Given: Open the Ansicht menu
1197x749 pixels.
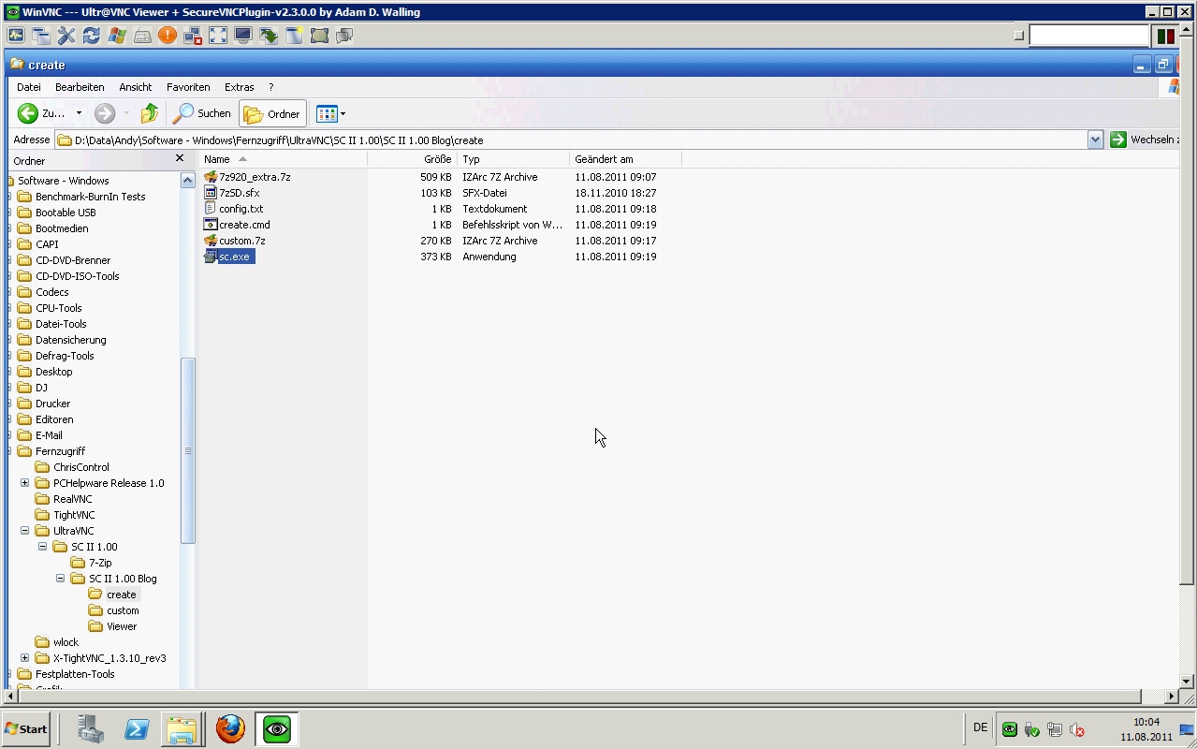Looking at the screenshot, I should tap(136, 87).
